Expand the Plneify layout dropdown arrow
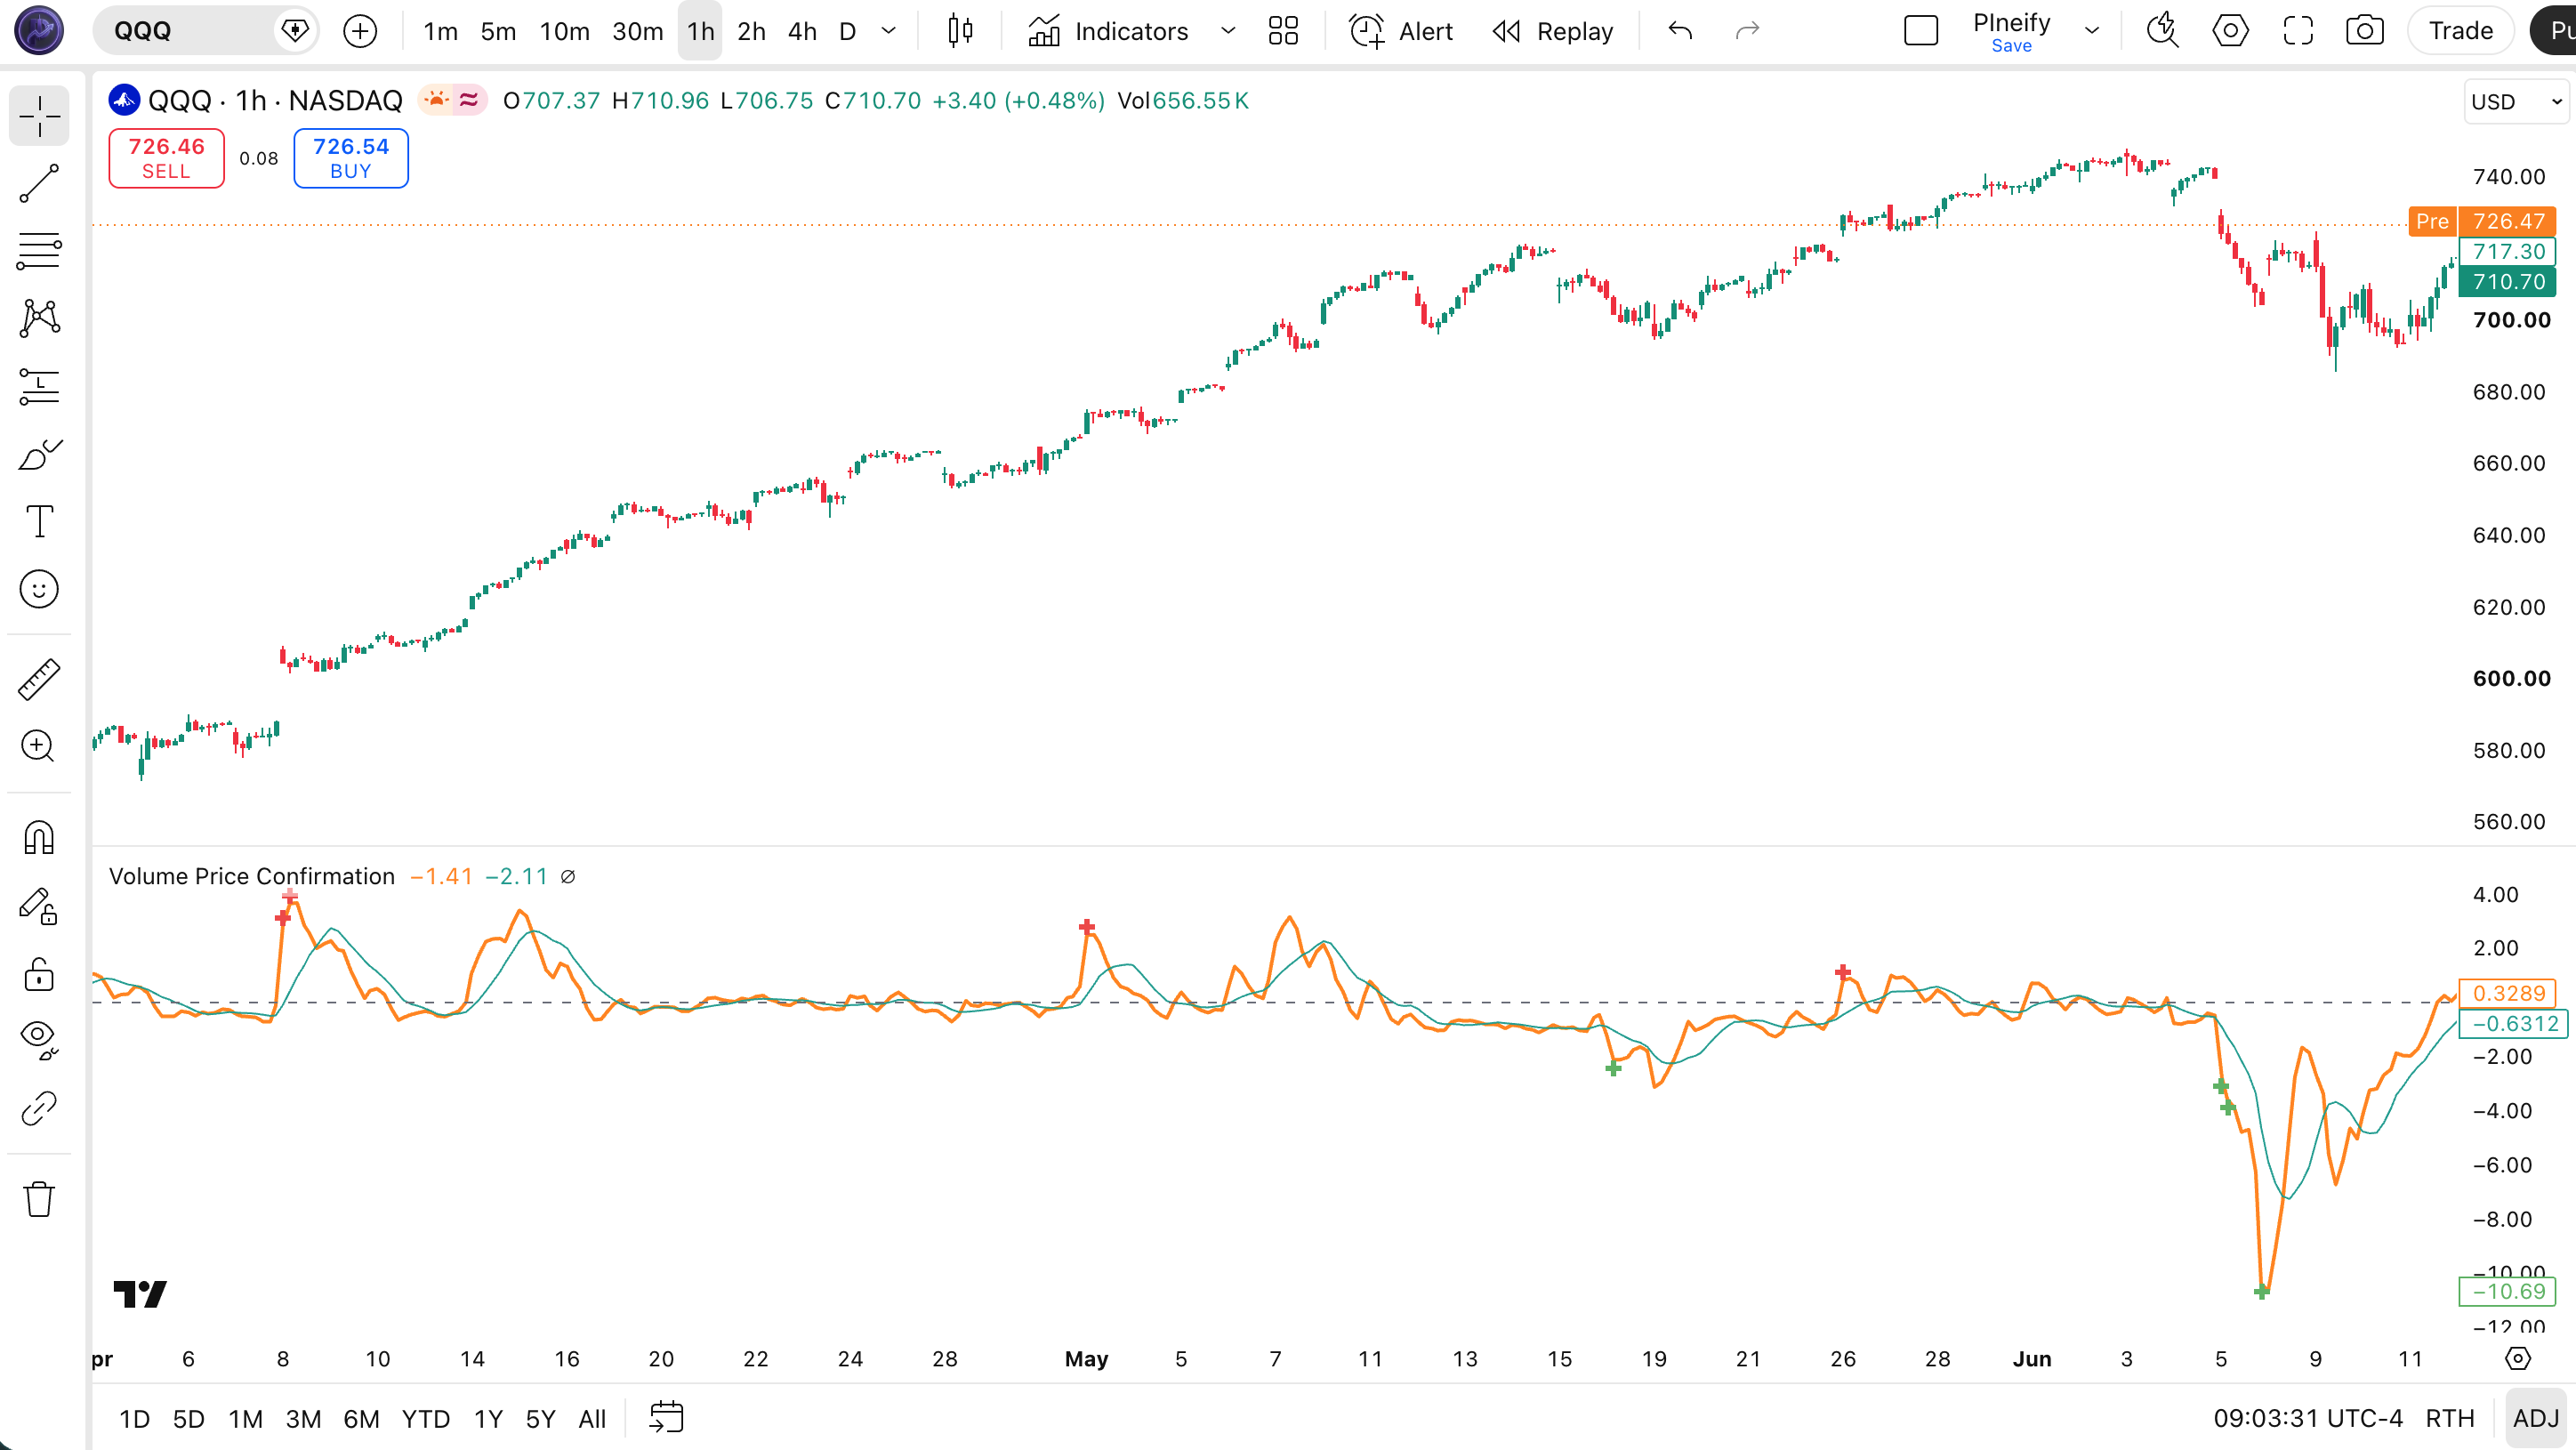Screen dimensions: 2576x1450 tap(2091, 31)
